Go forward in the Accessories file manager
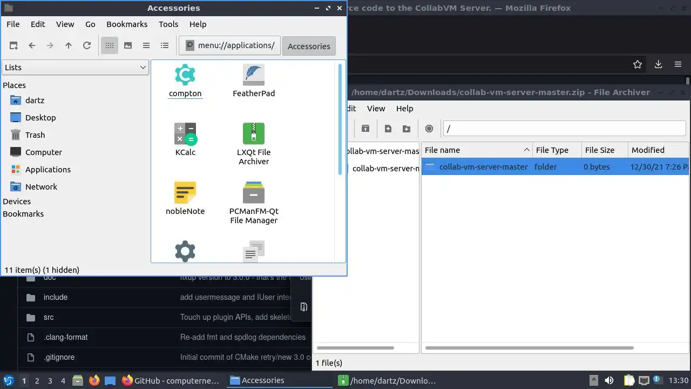The width and height of the screenshot is (691, 389). point(50,46)
